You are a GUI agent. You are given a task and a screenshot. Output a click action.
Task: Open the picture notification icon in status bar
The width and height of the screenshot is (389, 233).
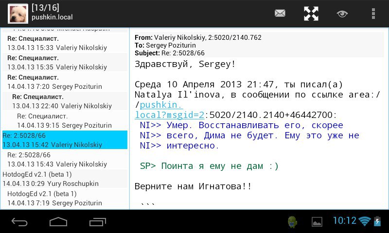click(x=317, y=222)
